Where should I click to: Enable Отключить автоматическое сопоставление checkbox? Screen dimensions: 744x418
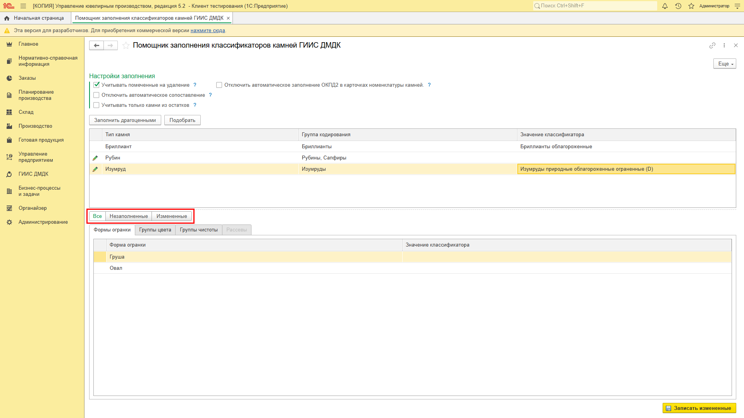pos(96,95)
